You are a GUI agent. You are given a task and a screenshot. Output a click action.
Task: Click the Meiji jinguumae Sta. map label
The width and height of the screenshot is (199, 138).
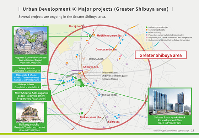pos(109,36)
